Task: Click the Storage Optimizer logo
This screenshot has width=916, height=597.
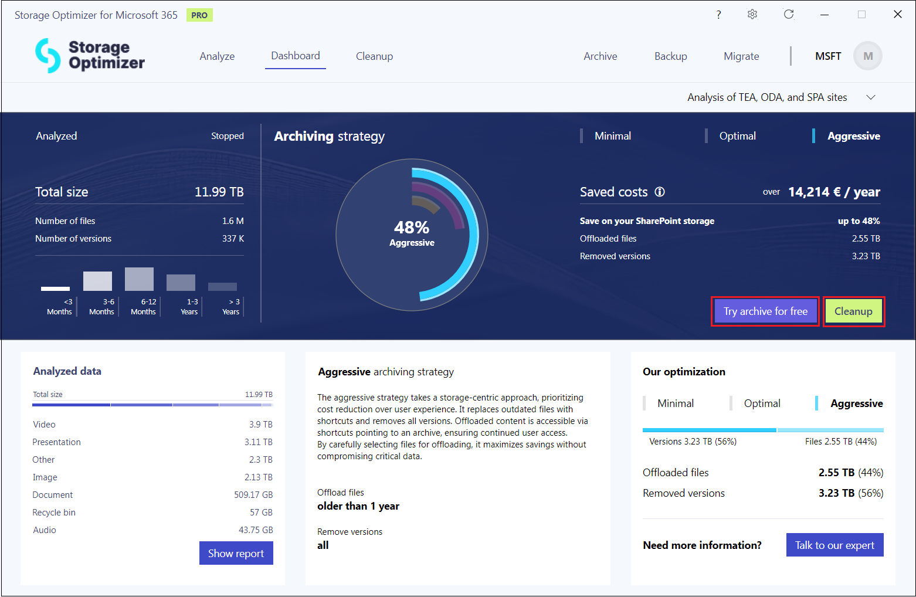Action: pos(90,56)
